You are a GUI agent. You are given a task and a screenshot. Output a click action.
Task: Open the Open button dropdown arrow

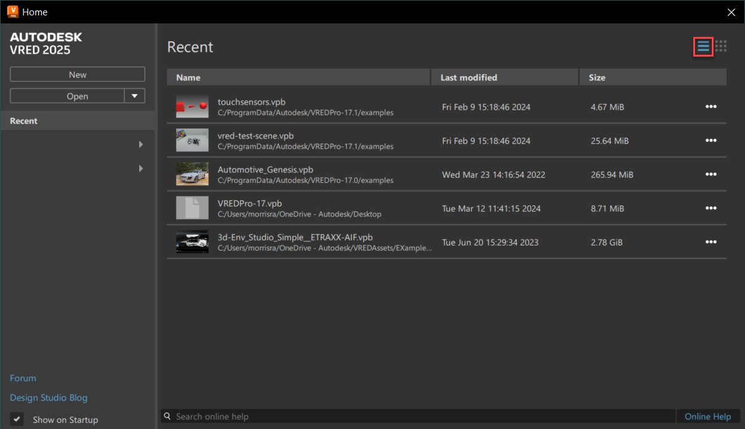point(135,95)
